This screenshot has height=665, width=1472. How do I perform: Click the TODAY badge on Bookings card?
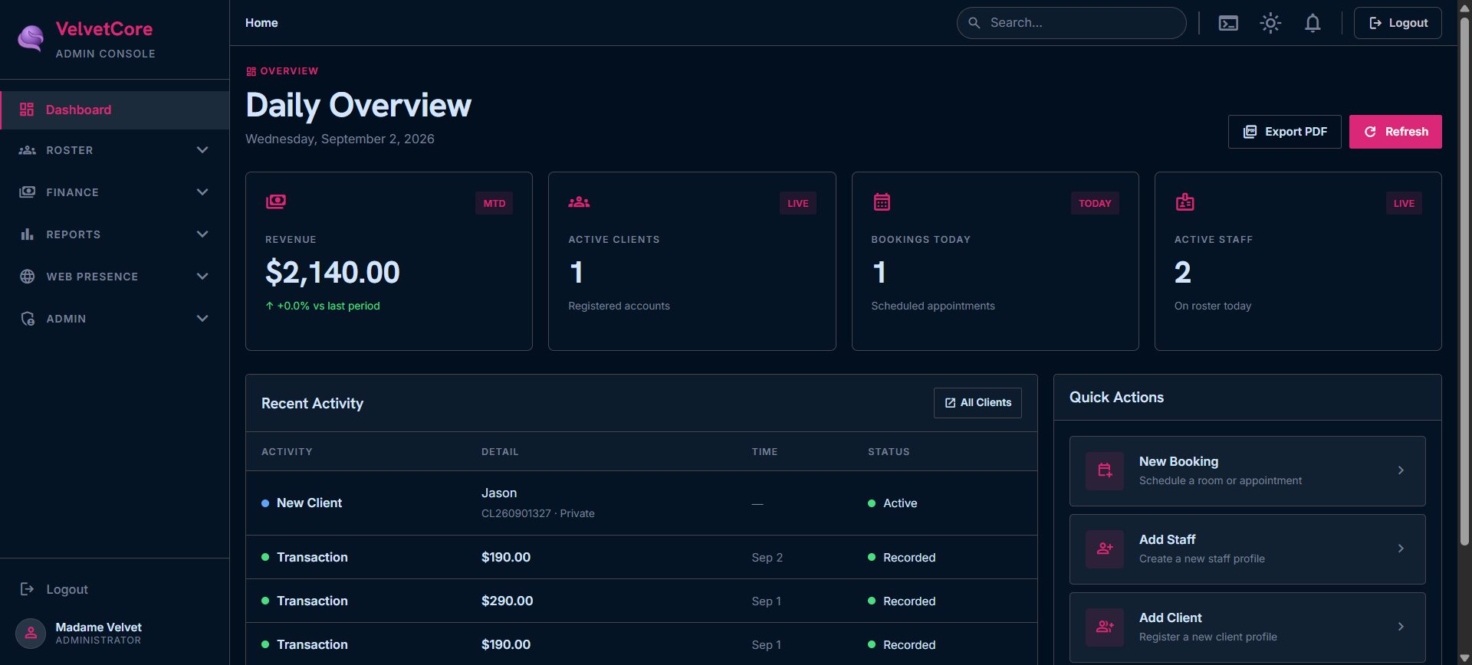[1095, 203]
